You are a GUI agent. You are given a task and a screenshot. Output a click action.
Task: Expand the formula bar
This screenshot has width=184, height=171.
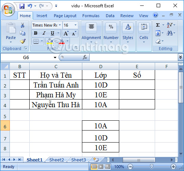point(181,57)
